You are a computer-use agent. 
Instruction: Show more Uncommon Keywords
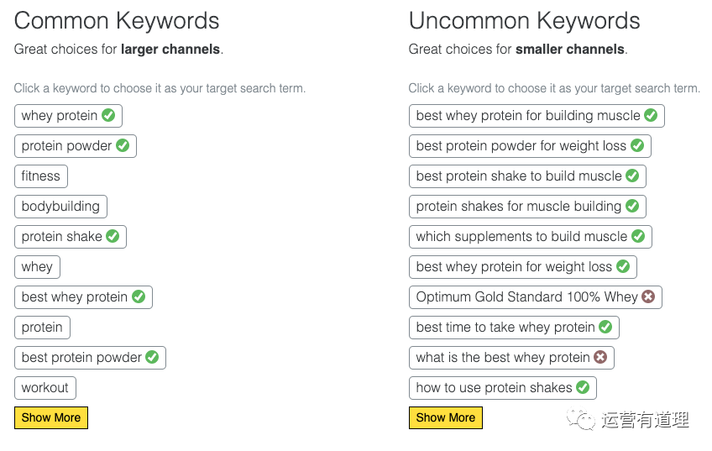pos(446,417)
